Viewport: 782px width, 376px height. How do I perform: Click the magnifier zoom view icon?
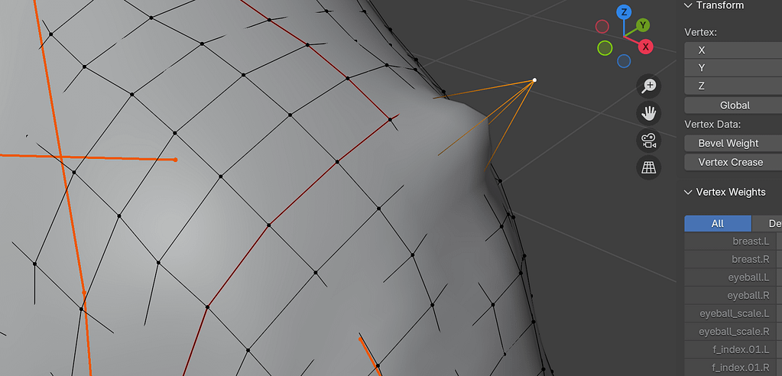click(x=649, y=86)
